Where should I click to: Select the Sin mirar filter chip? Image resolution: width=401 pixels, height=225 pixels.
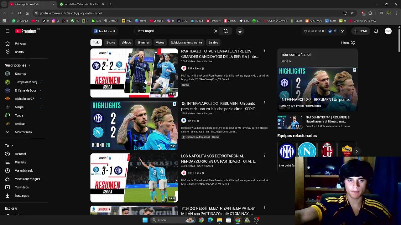coord(143,42)
